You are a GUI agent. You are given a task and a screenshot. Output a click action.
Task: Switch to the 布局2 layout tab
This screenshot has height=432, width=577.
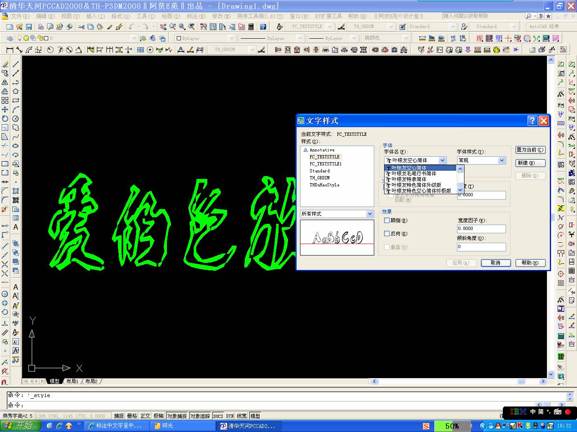(x=91, y=381)
